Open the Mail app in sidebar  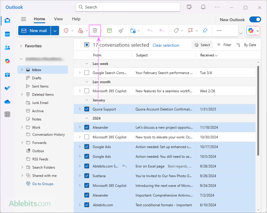coord(7,21)
